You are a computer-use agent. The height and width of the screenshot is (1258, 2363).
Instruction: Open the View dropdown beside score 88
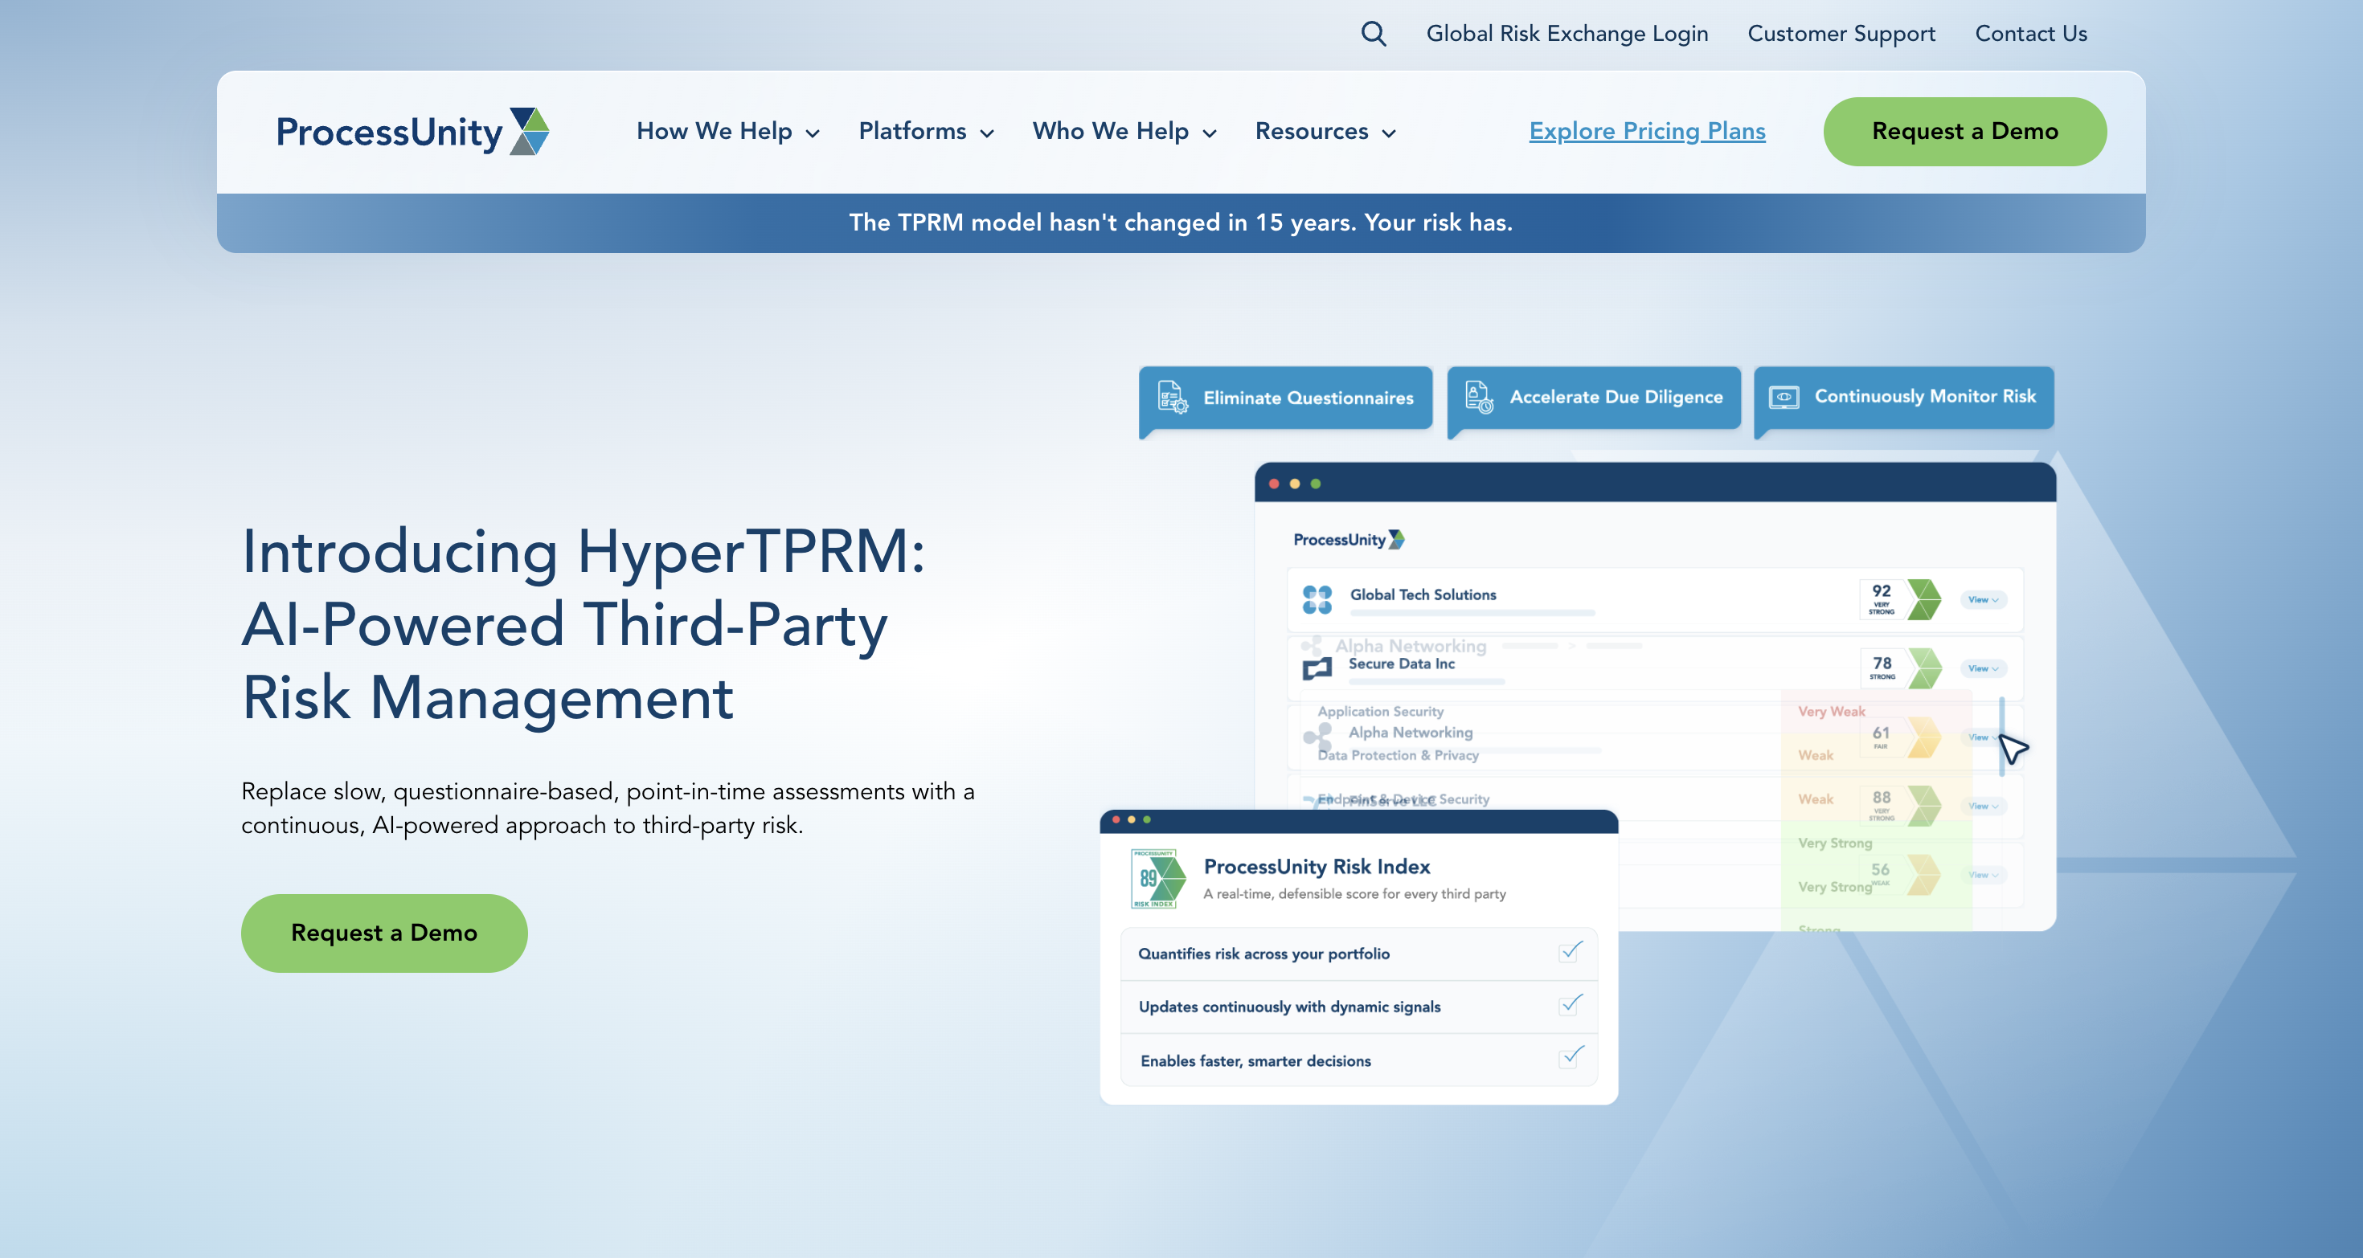[x=1984, y=806]
